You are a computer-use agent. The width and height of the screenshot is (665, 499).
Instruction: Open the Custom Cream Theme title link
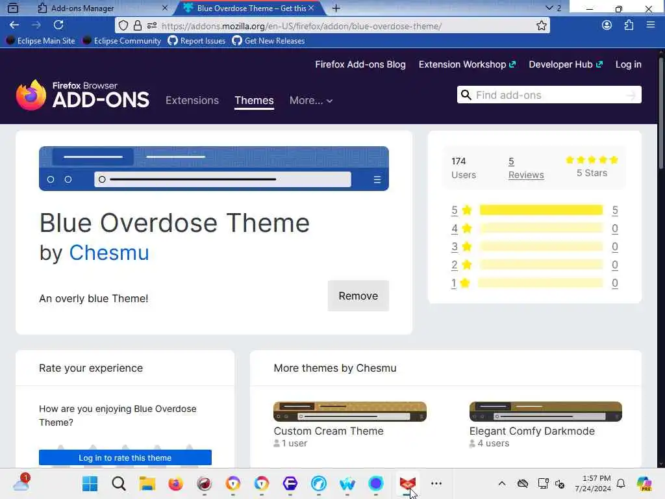click(328, 431)
